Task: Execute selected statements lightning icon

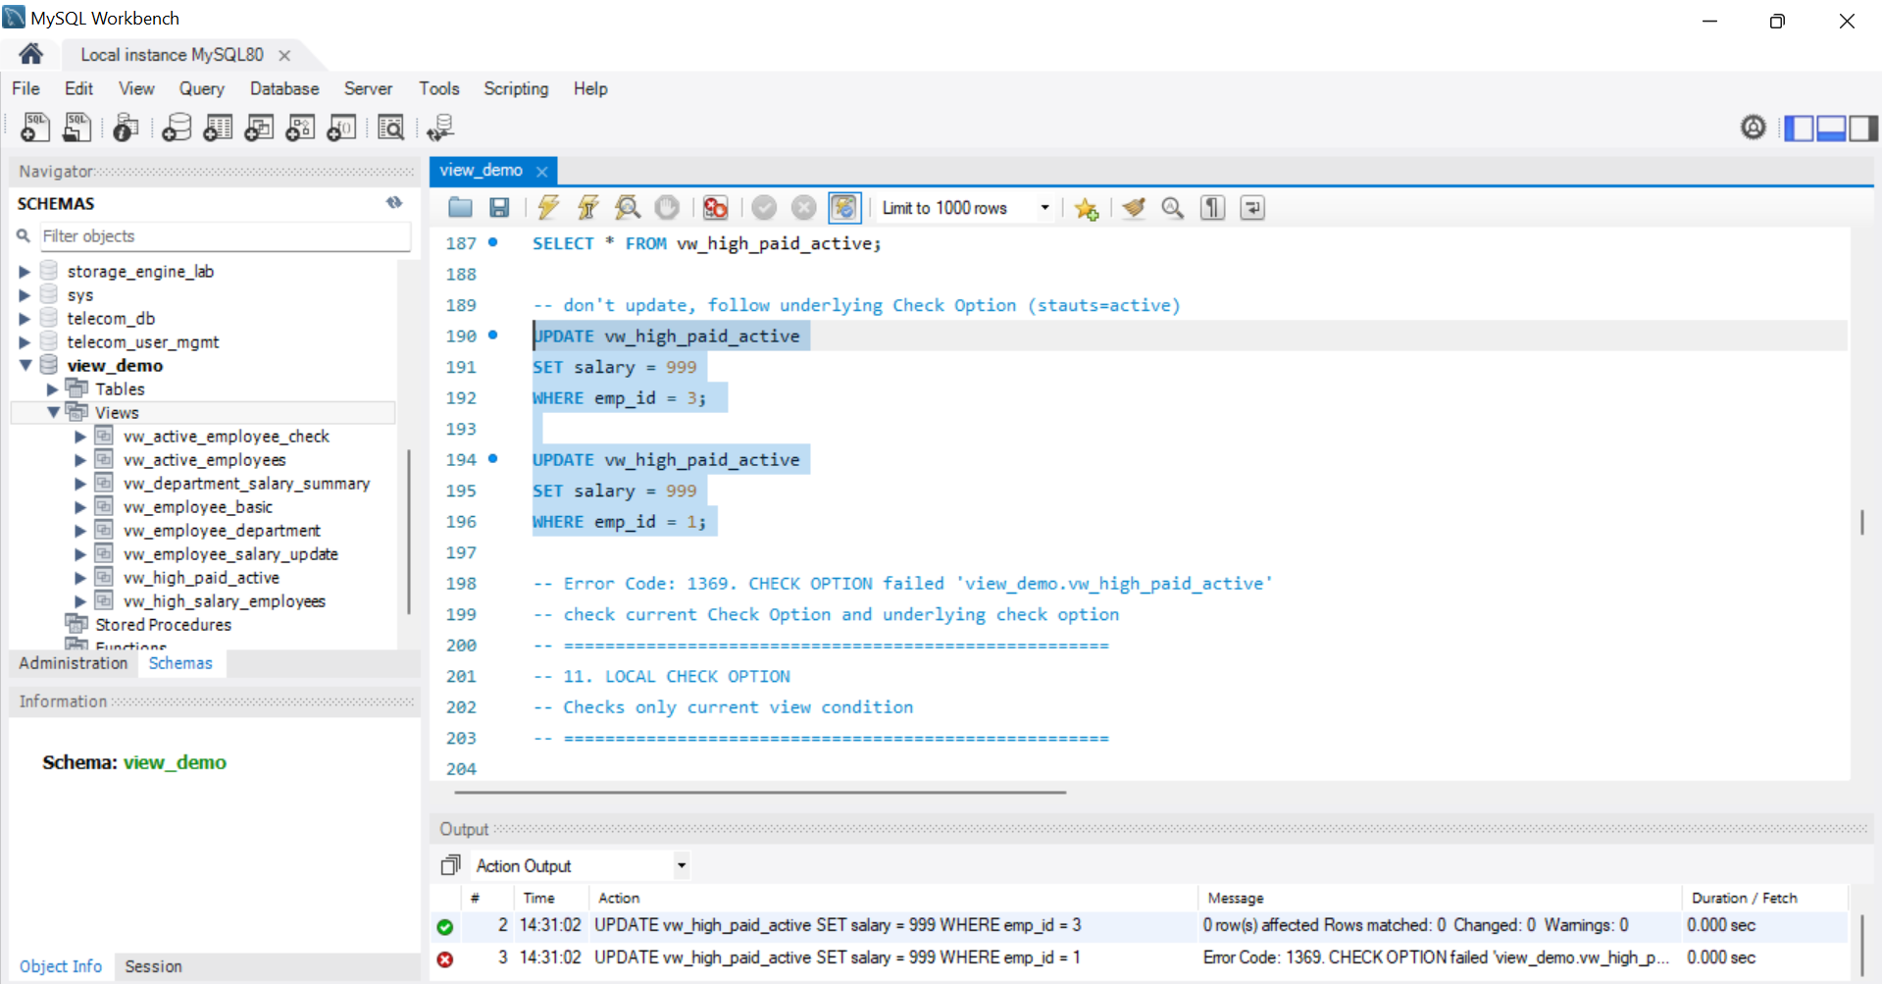Action: (x=548, y=208)
